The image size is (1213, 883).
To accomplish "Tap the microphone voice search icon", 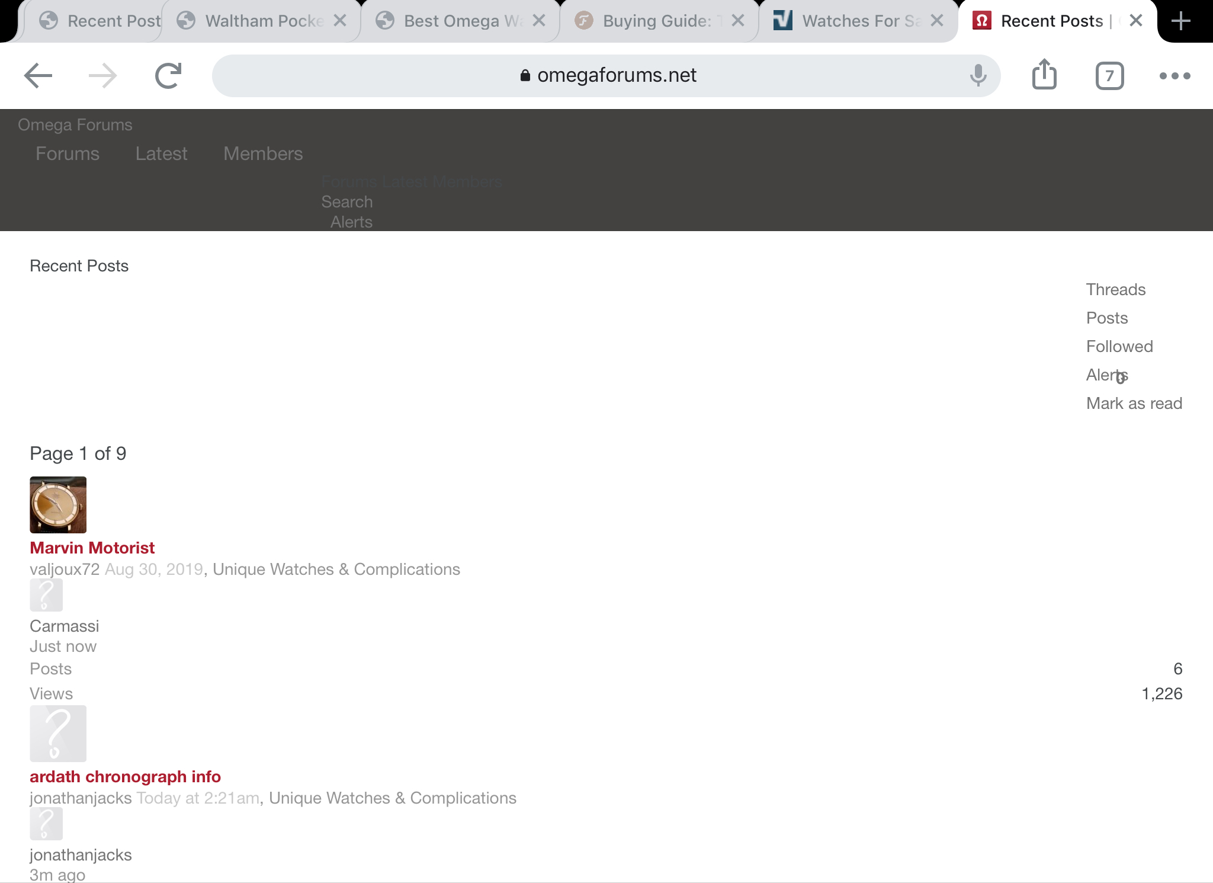I will [978, 76].
